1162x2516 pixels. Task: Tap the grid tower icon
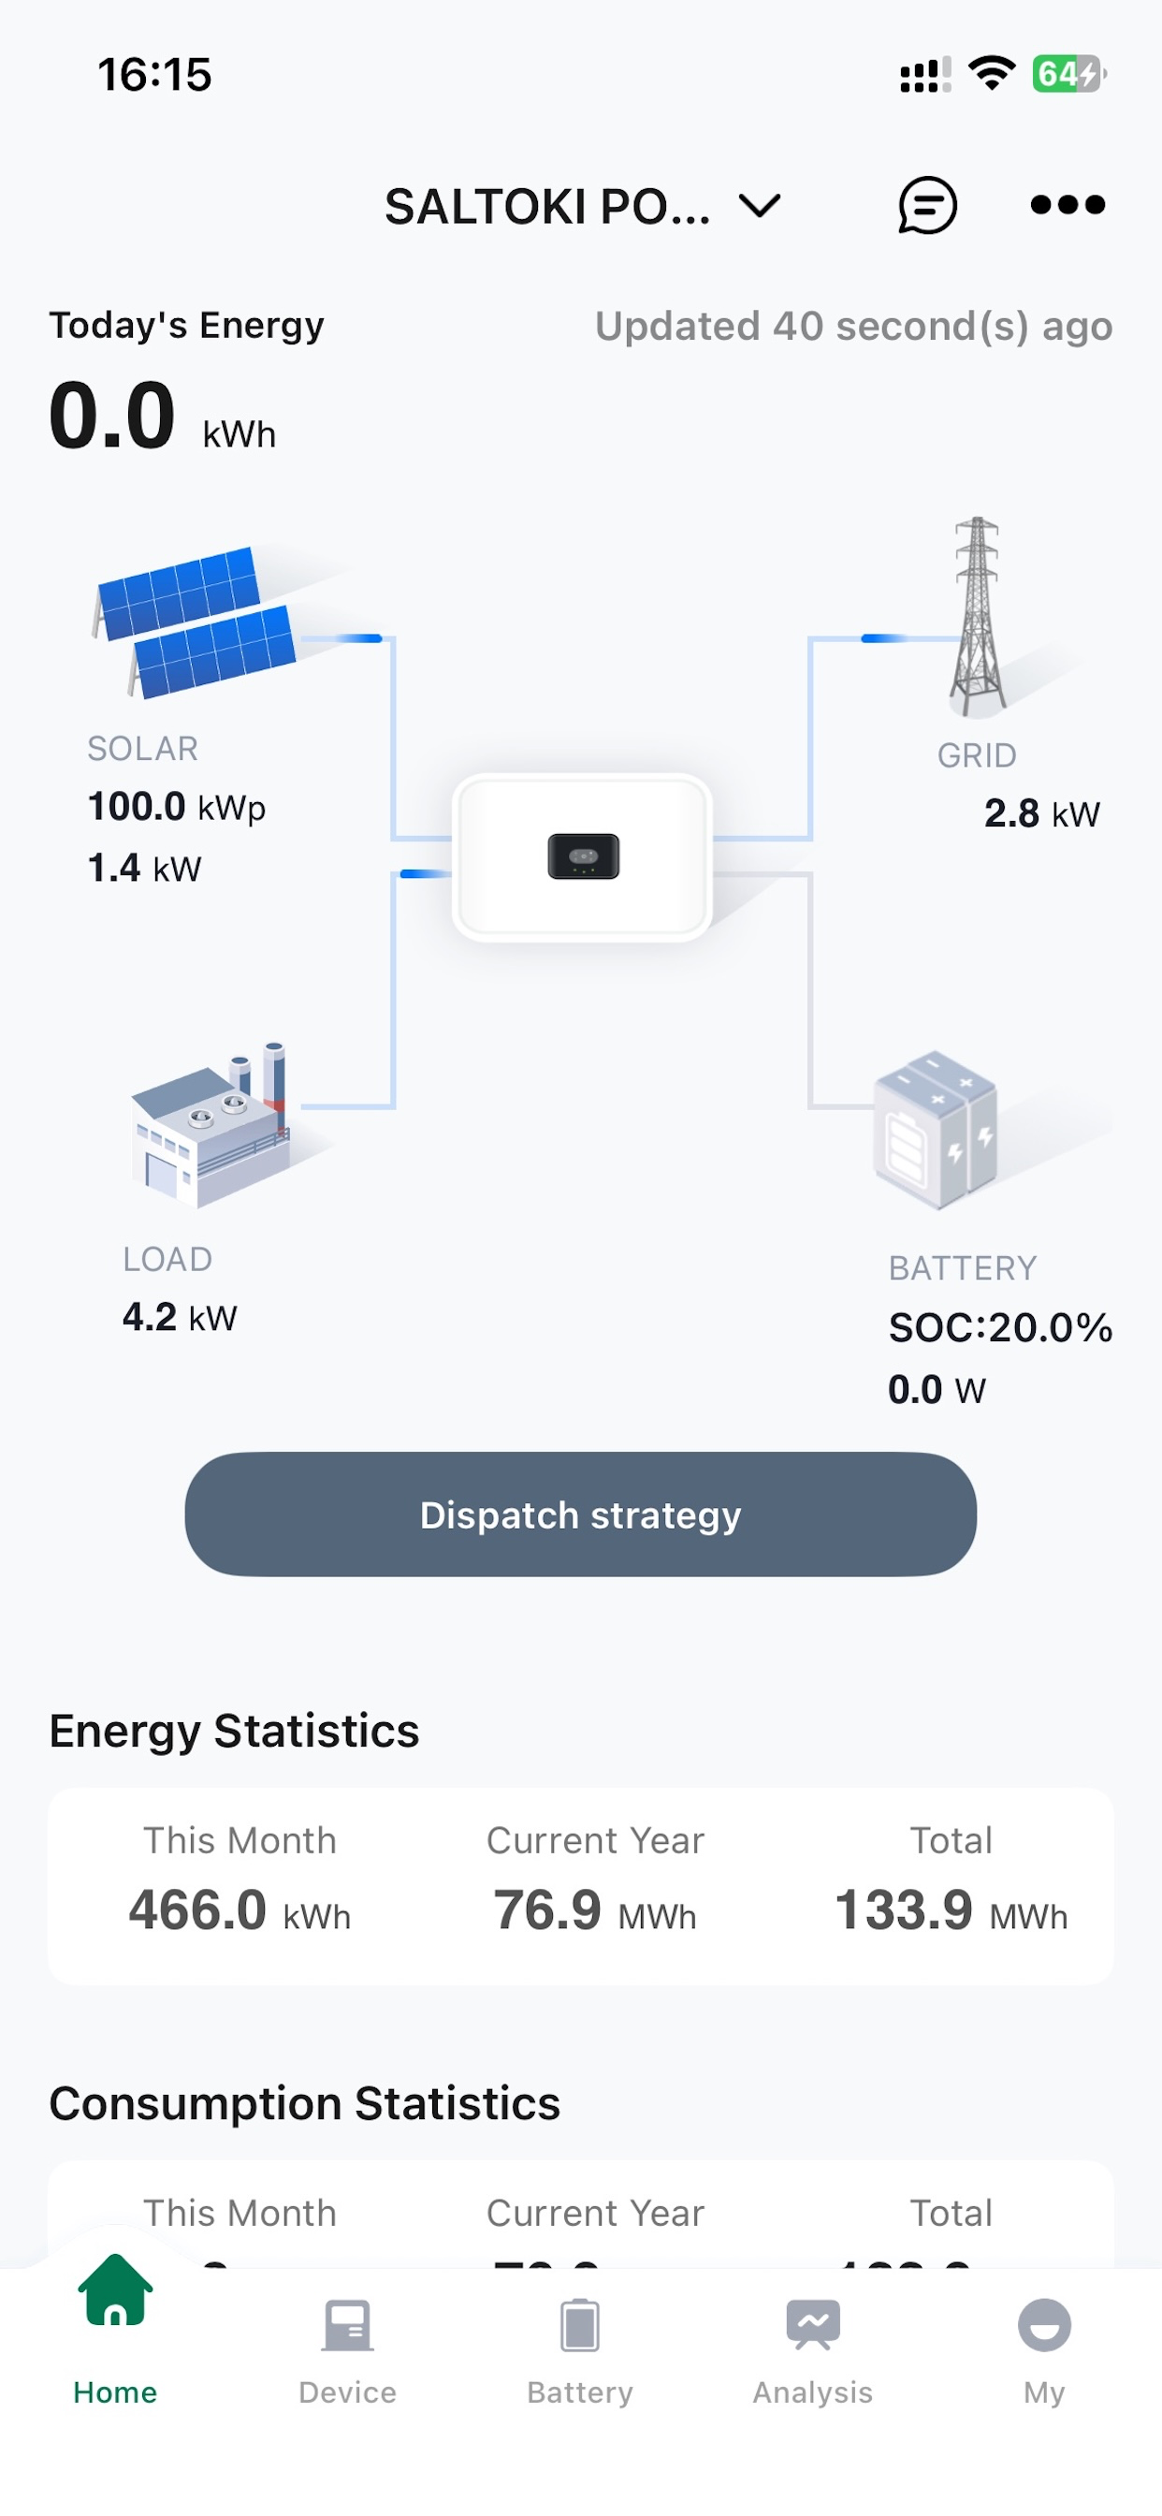[977, 615]
